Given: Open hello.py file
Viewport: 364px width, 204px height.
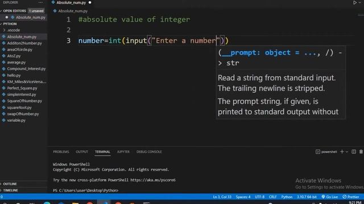Looking at the screenshot, I should pos(14,75).
